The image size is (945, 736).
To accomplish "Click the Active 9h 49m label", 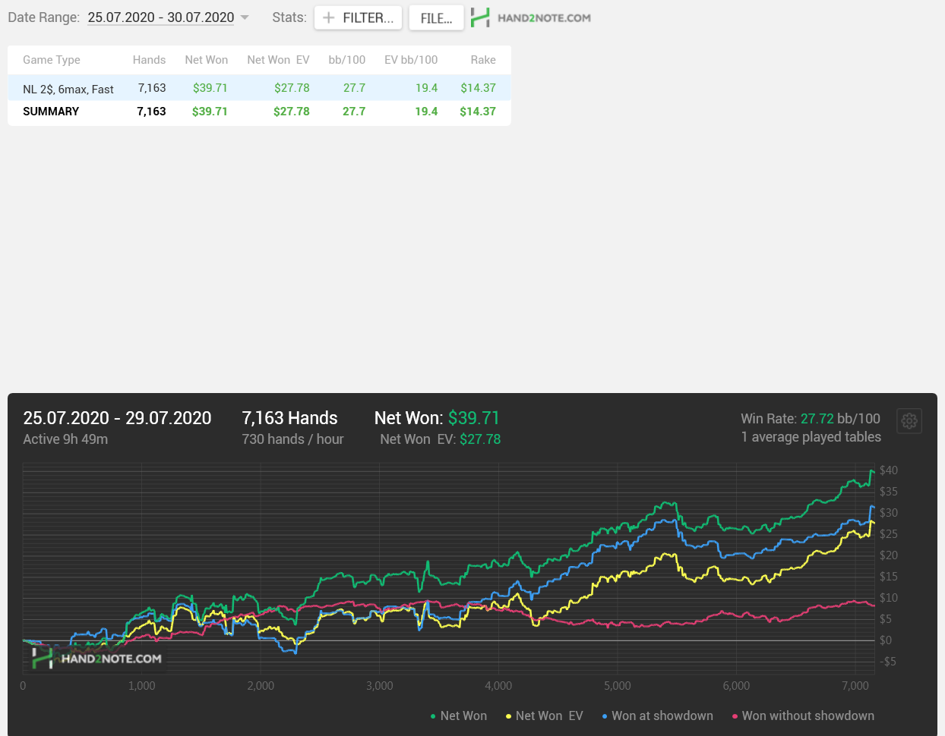I will (65, 439).
